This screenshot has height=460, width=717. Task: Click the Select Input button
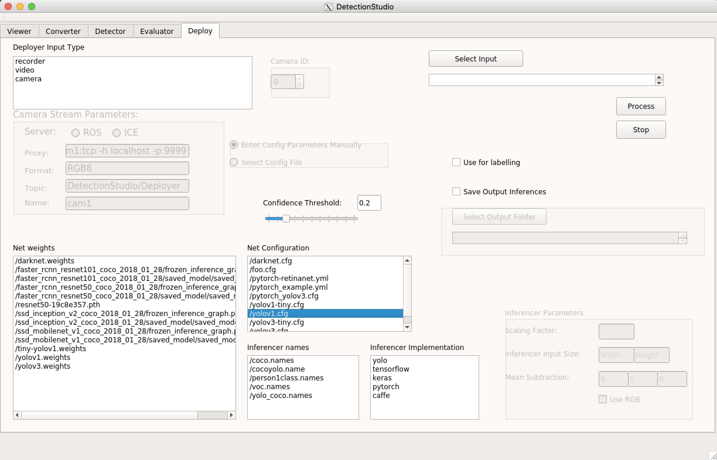point(475,59)
